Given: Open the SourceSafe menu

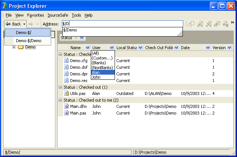Looking at the screenshot, I should click(58, 15).
